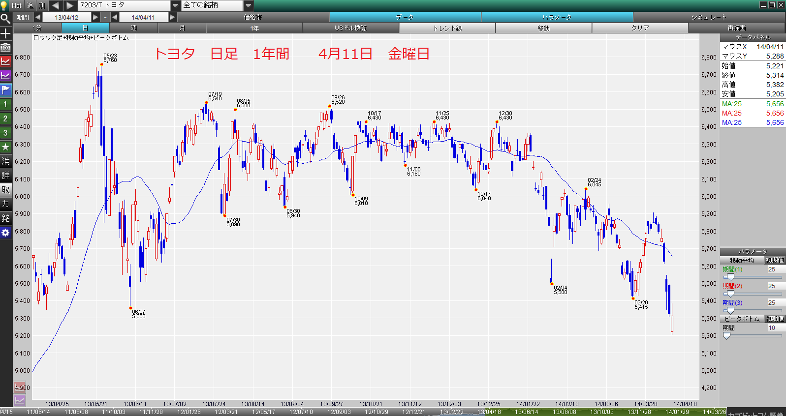
Task: Step start date 13/04/12 forward
Action: coord(96,17)
